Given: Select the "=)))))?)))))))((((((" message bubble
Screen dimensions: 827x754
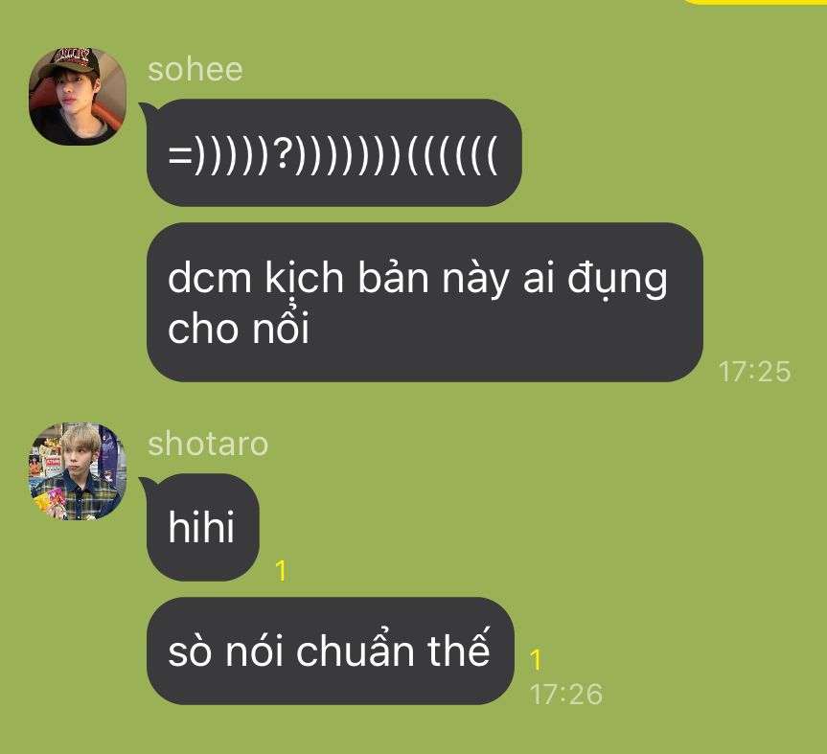Looking at the screenshot, I should [x=333, y=153].
